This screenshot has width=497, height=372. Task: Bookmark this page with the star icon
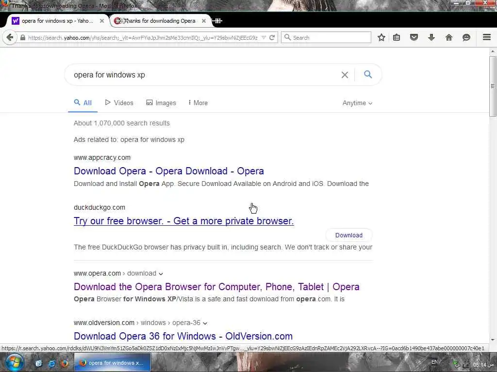381,38
